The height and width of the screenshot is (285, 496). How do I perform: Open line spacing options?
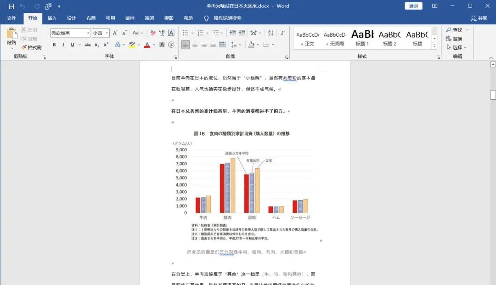(236, 45)
